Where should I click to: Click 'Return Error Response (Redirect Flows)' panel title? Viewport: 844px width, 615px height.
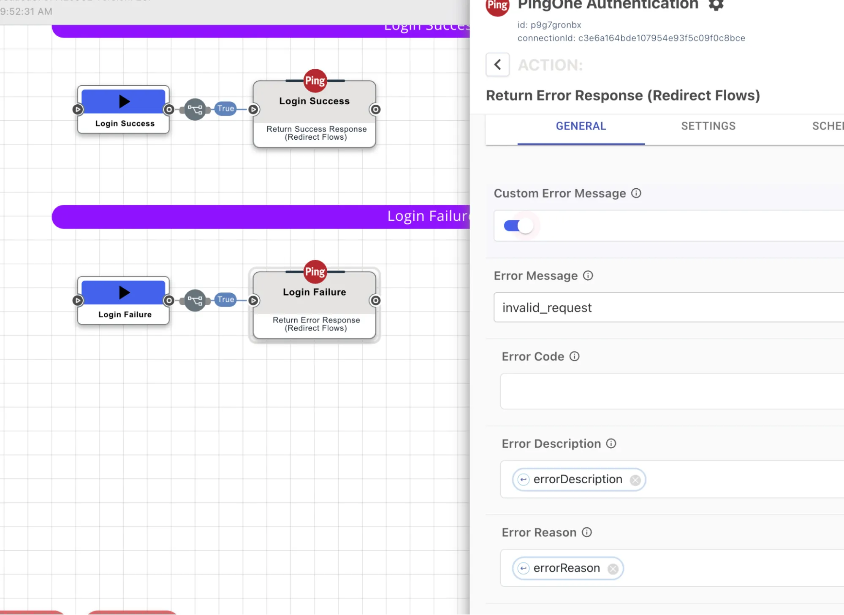[x=623, y=95]
